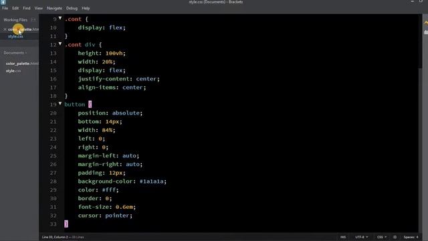
Task: Click the highlighted closing brace on line 33
Action: [66, 224]
